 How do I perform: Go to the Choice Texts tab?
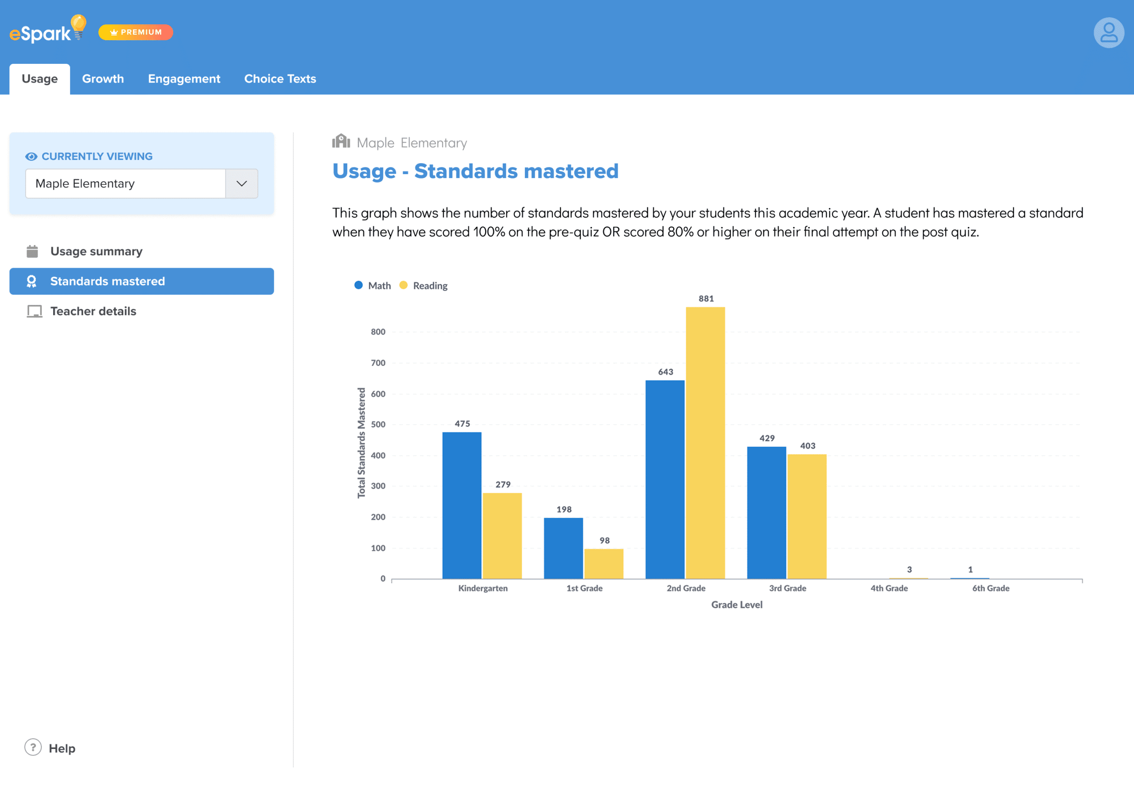coord(280,79)
